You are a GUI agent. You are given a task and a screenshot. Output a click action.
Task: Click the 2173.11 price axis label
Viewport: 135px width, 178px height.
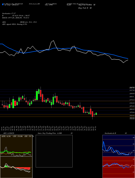pos(132,100)
